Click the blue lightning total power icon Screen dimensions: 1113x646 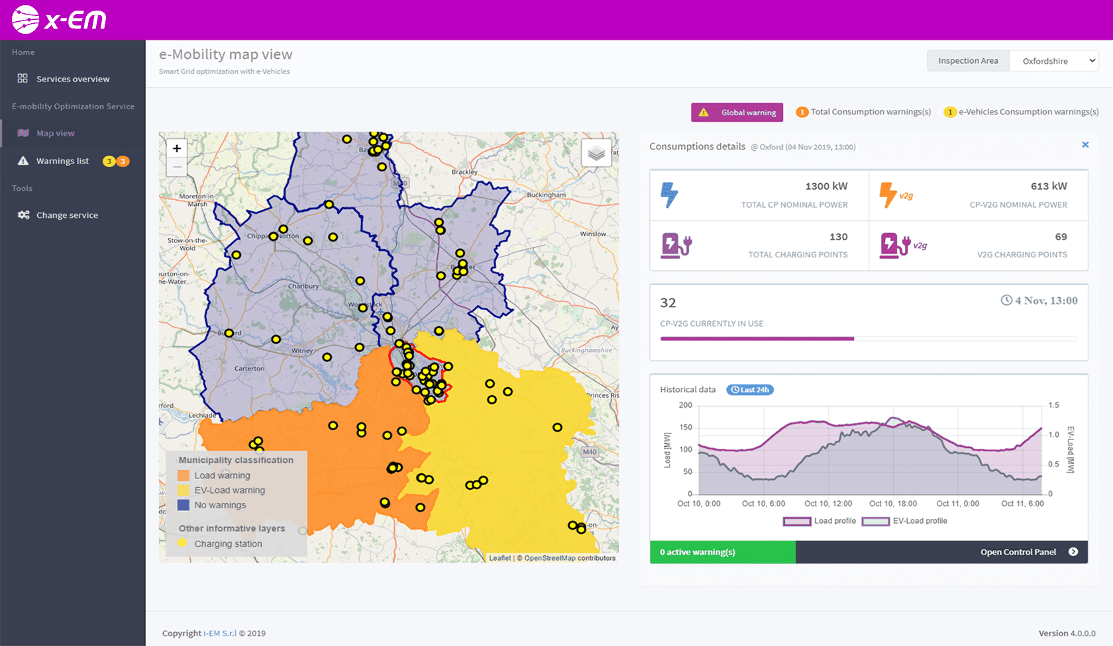pyautogui.click(x=670, y=195)
